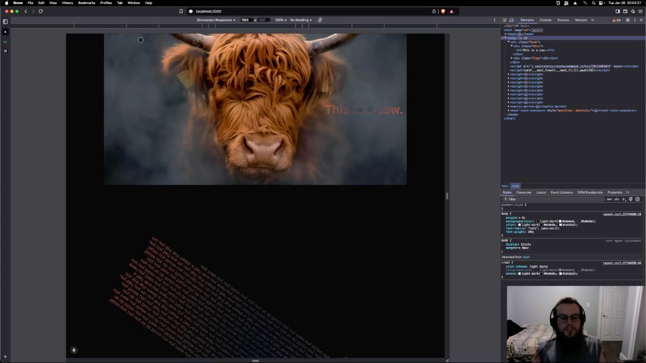Toggle the browser sidebar panel icon

coord(6,22)
